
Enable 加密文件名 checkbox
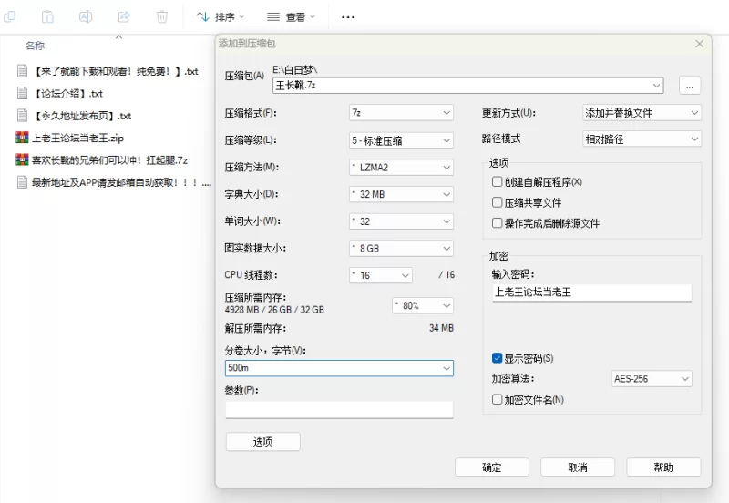(497, 399)
